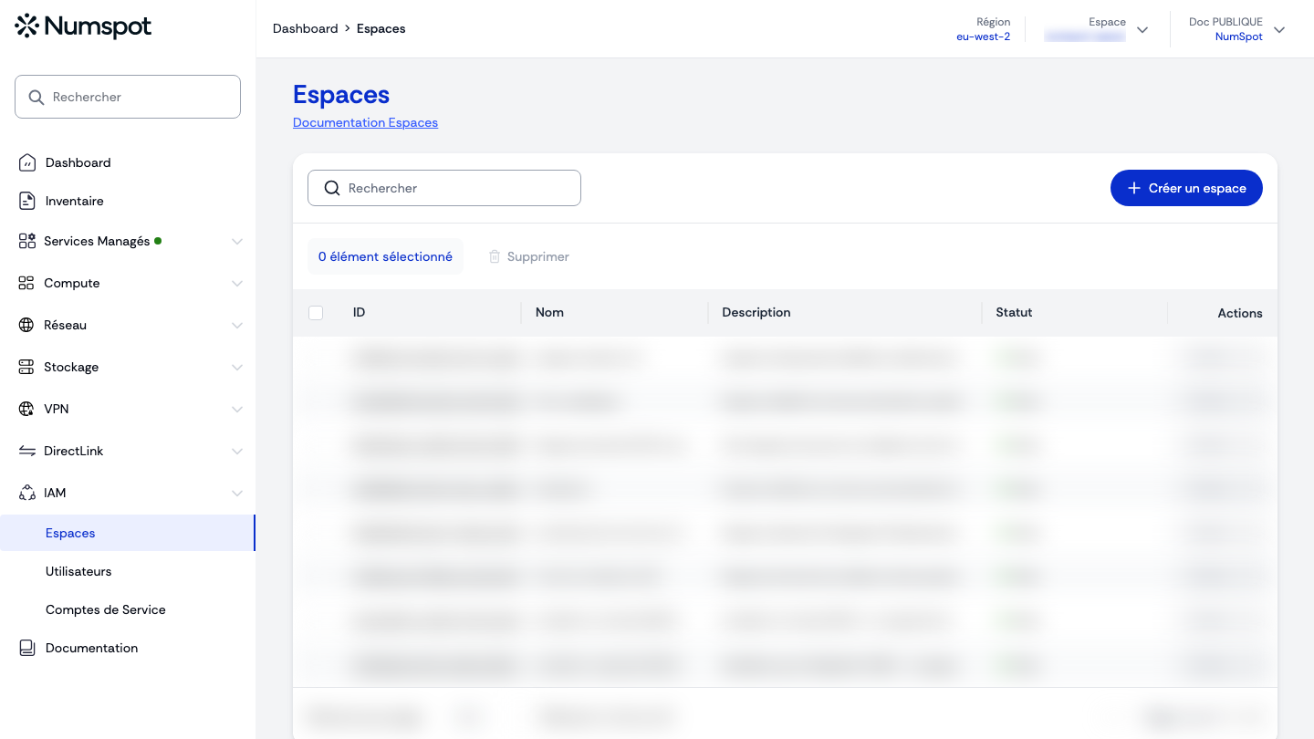Click the Nom column header
This screenshot has width=1314, height=739.
[x=549, y=312]
